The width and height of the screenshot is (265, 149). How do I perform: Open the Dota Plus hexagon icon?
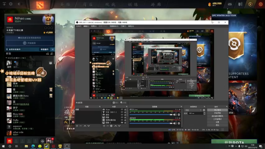click(250, 4)
